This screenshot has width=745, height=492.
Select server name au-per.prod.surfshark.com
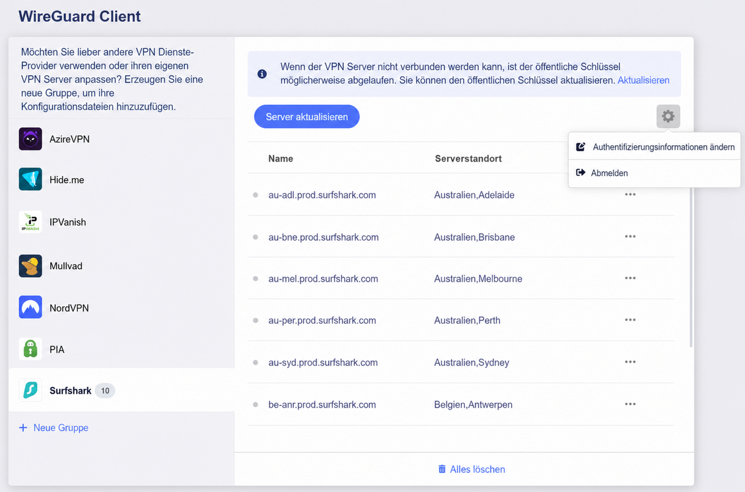coord(322,321)
